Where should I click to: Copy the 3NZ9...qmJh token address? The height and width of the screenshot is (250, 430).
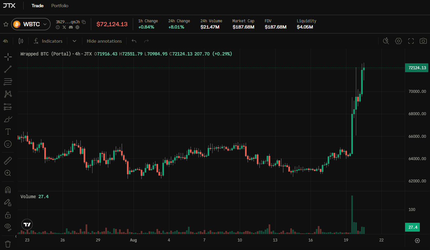point(84,22)
